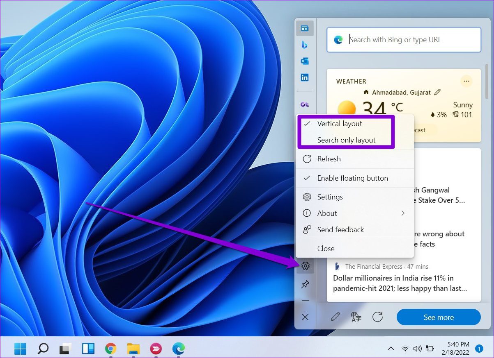Image resolution: width=494 pixels, height=358 pixels.
Task: Open the red bird app in taskbar
Action: [x=156, y=349]
